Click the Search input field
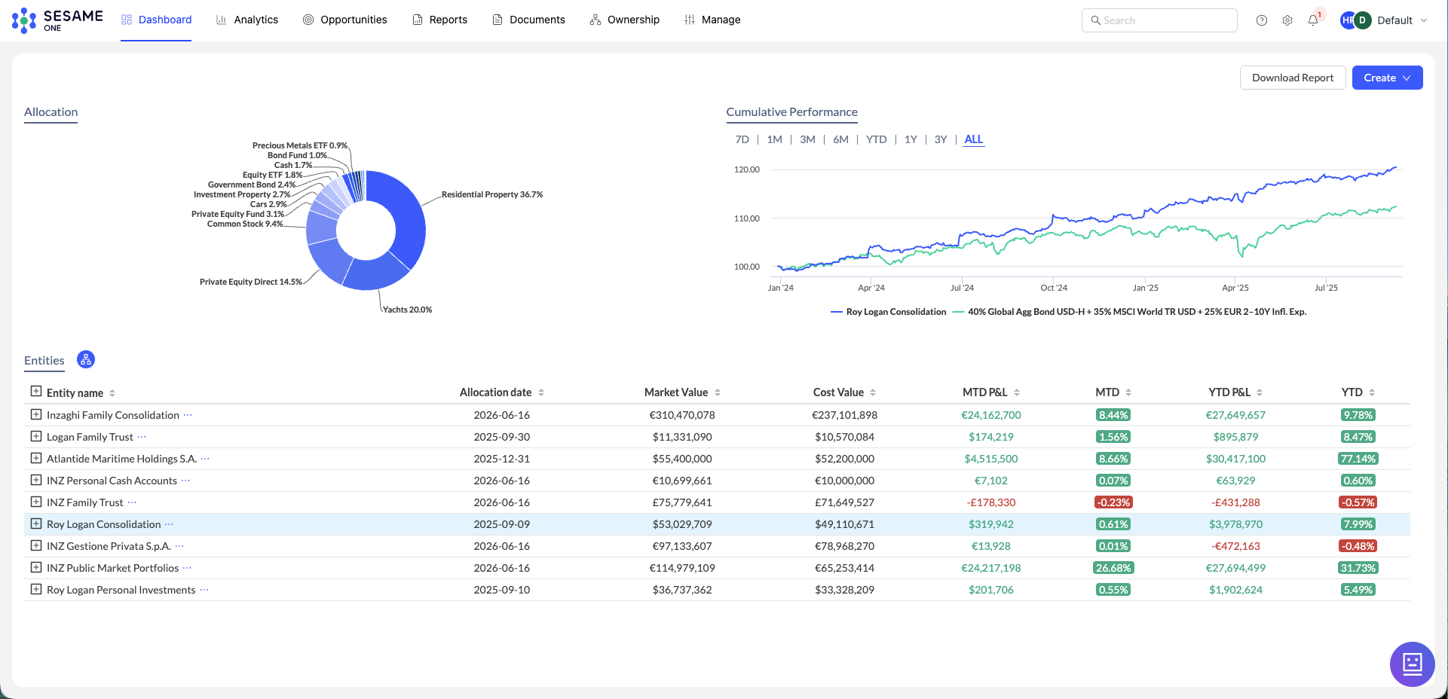Image resolution: width=1448 pixels, height=699 pixels. (1159, 20)
